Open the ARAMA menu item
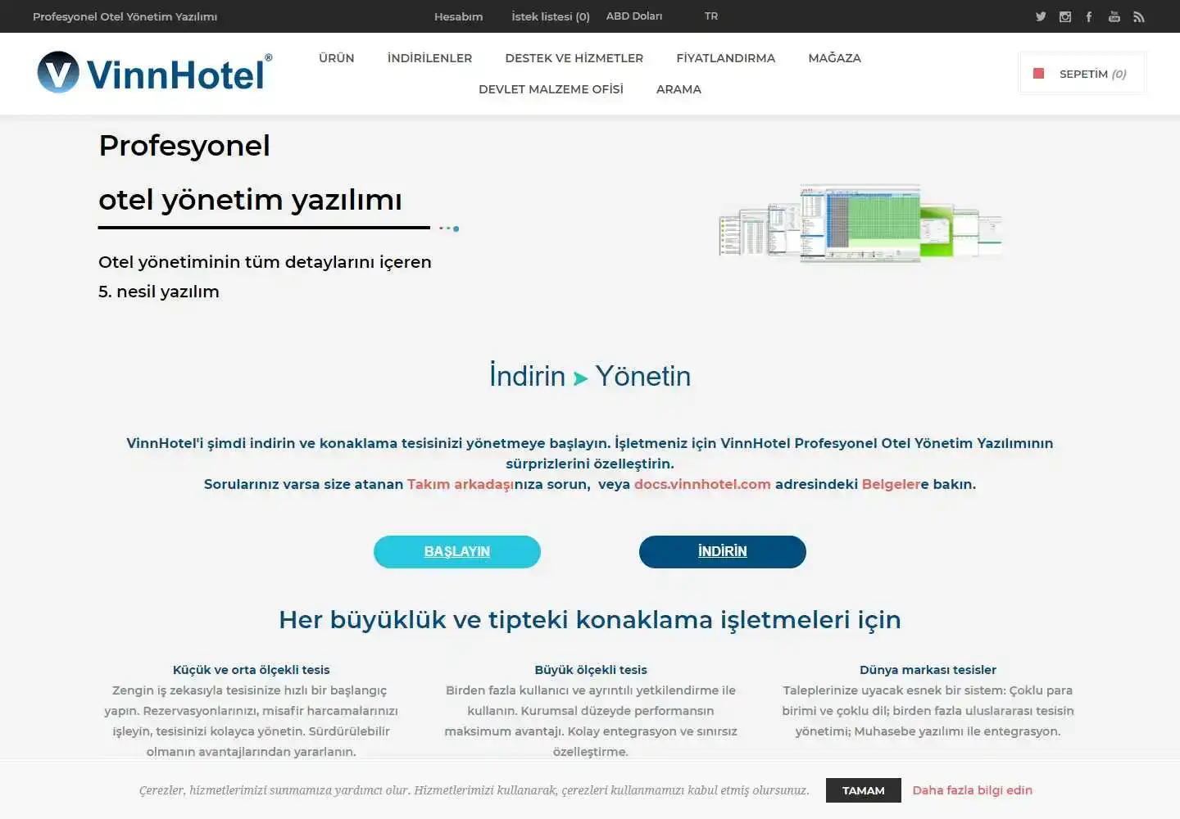This screenshot has height=819, width=1180. point(678,89)
